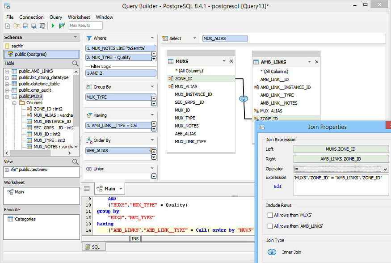
Task: Open the Query menu
Action: pyautogui.click(x=55, y=17)
